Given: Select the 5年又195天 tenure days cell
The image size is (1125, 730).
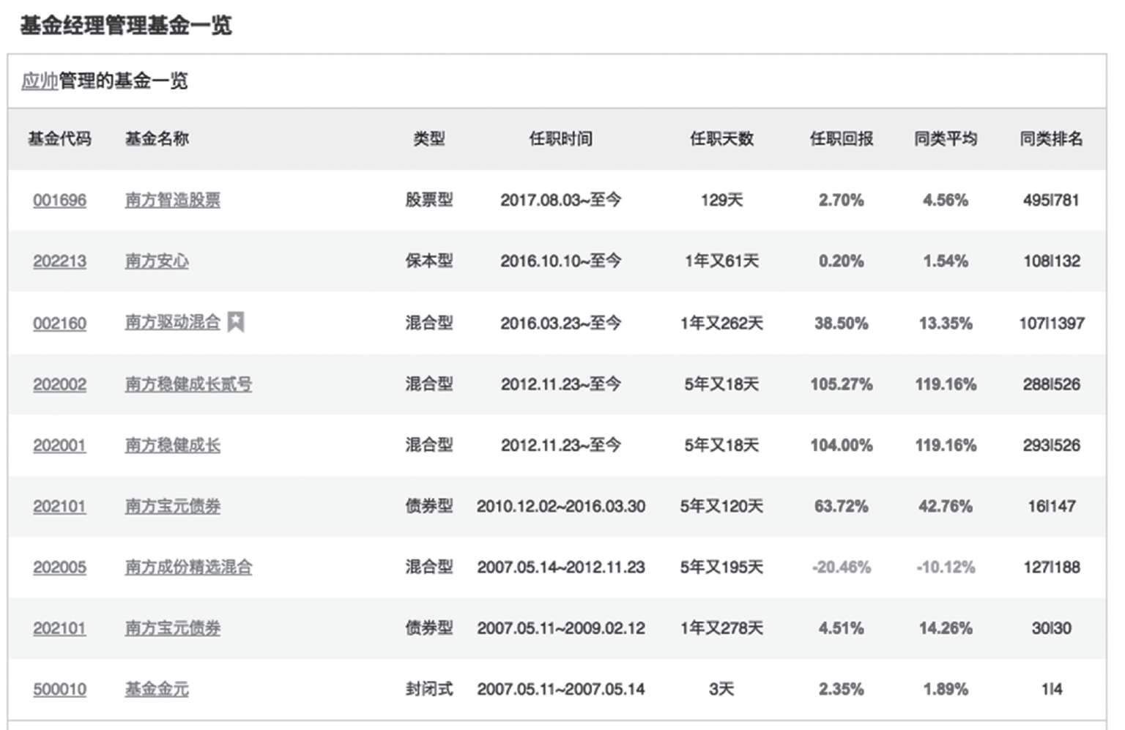Looking at the screenshot, I should (722, 567).
